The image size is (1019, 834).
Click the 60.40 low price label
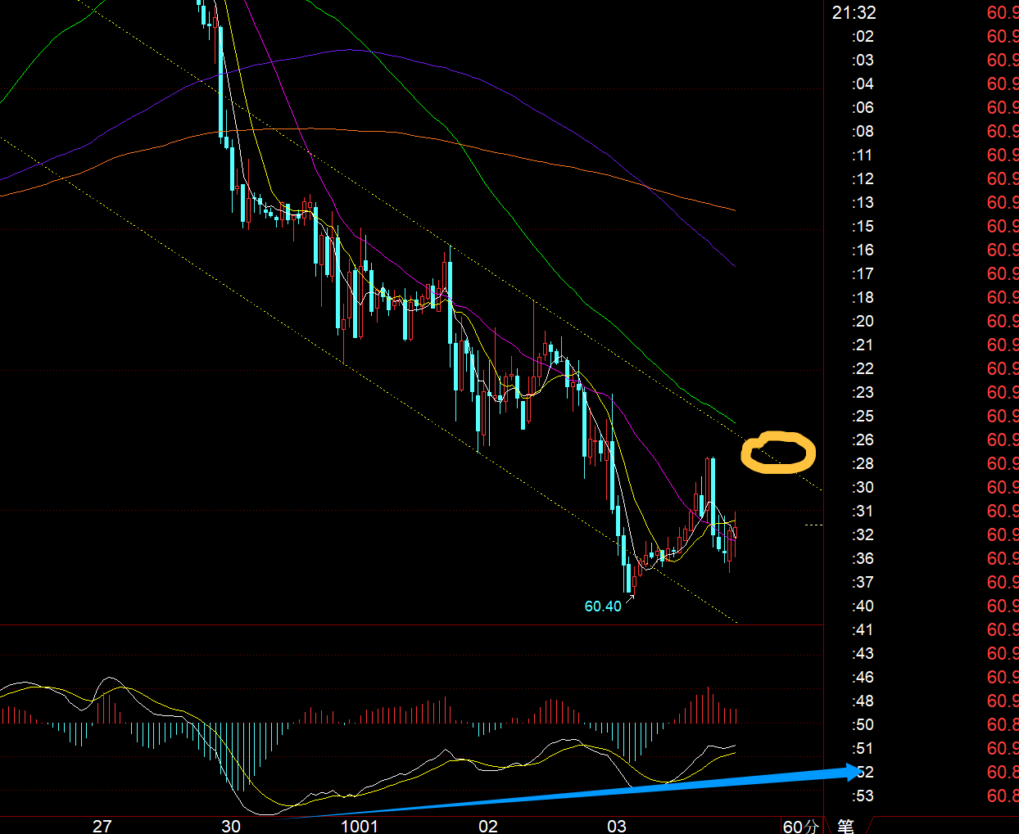[603, 606]
